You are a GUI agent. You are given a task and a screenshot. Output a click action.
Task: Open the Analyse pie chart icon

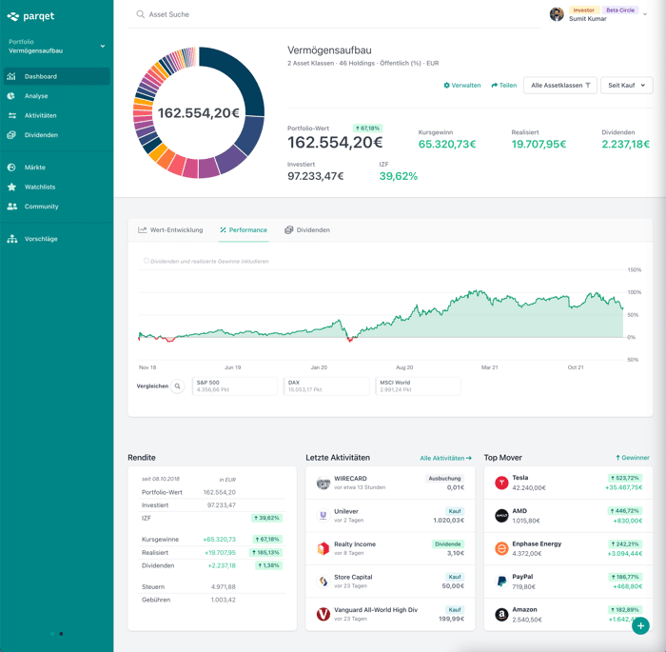pos(11,96)
